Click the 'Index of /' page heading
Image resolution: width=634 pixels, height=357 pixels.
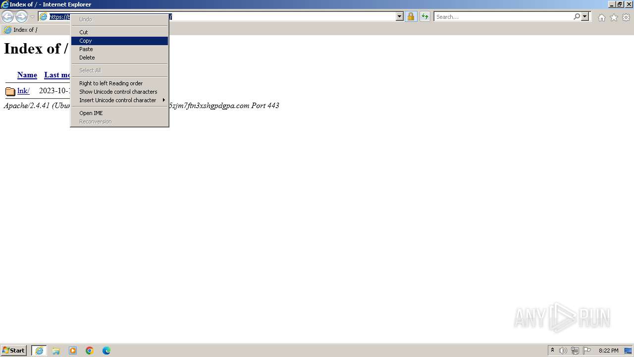pos(36,49)
